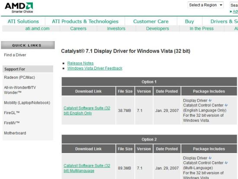Click the Search input field
238x179 pixels.
pyautogui.click(x=234, y=5)
